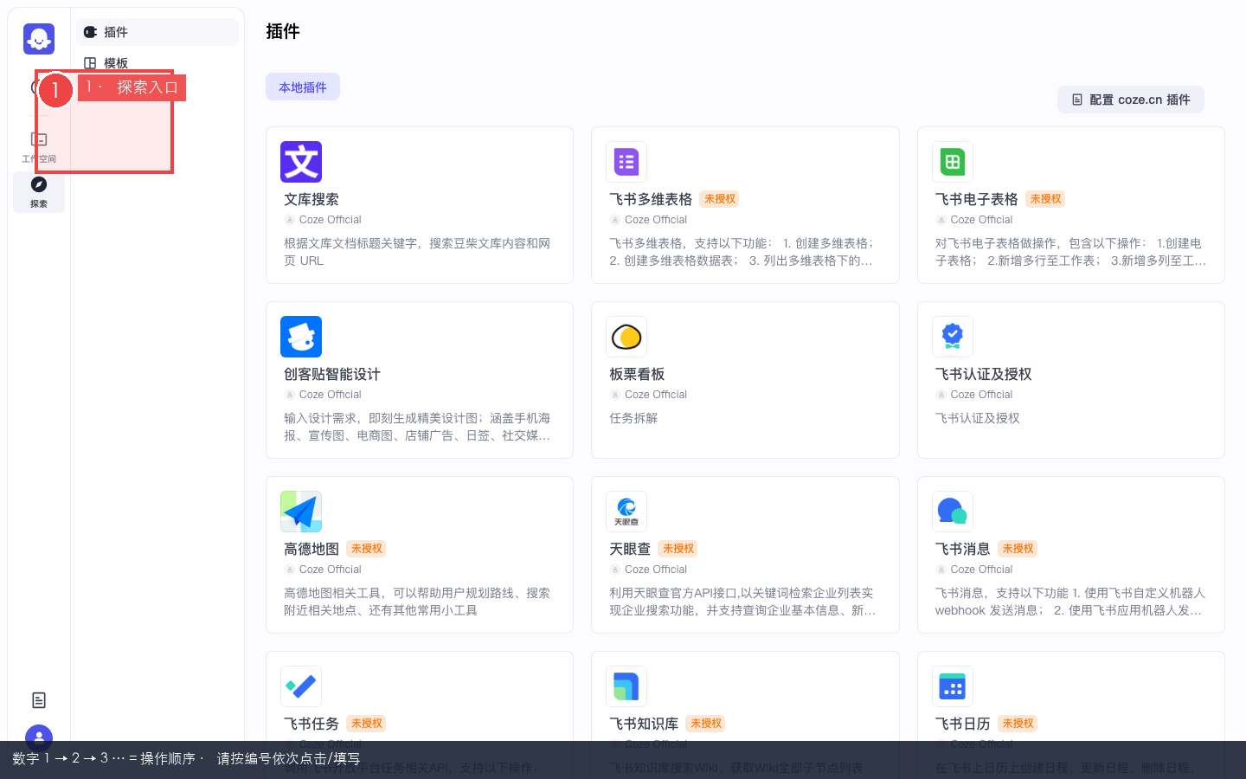Switch to the 本地插件 tab
The image size is (1246, 779).
[x=303, y=87]
